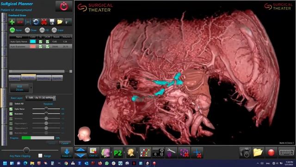This screenshot has height=167, width=296.
Task: Toggle 3D checkbox for Auto Optic Nerve
Action: 40,41
